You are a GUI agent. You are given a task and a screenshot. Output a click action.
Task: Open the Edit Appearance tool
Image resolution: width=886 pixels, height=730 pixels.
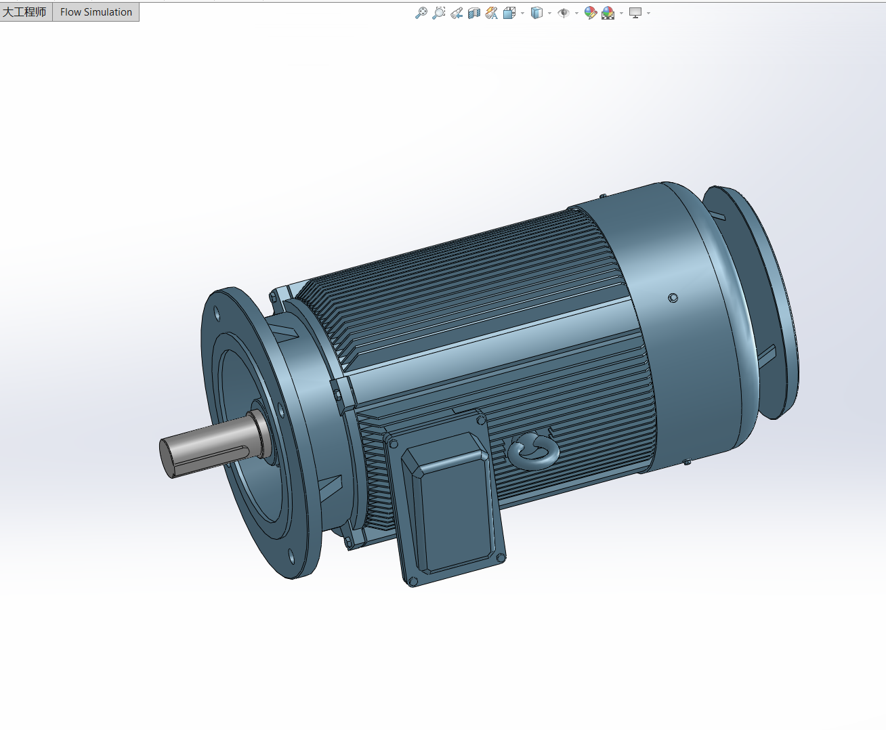tap(591, 13)
